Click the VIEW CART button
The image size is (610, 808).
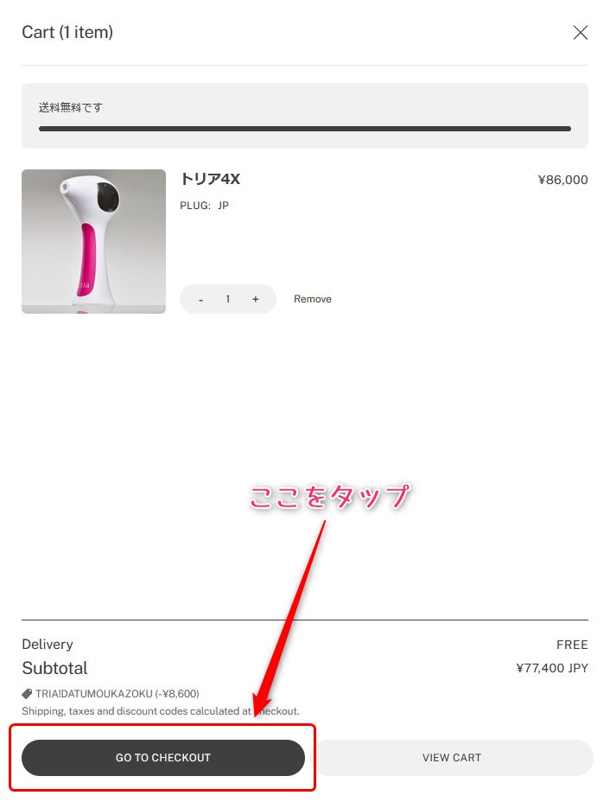tap(452, 758)
